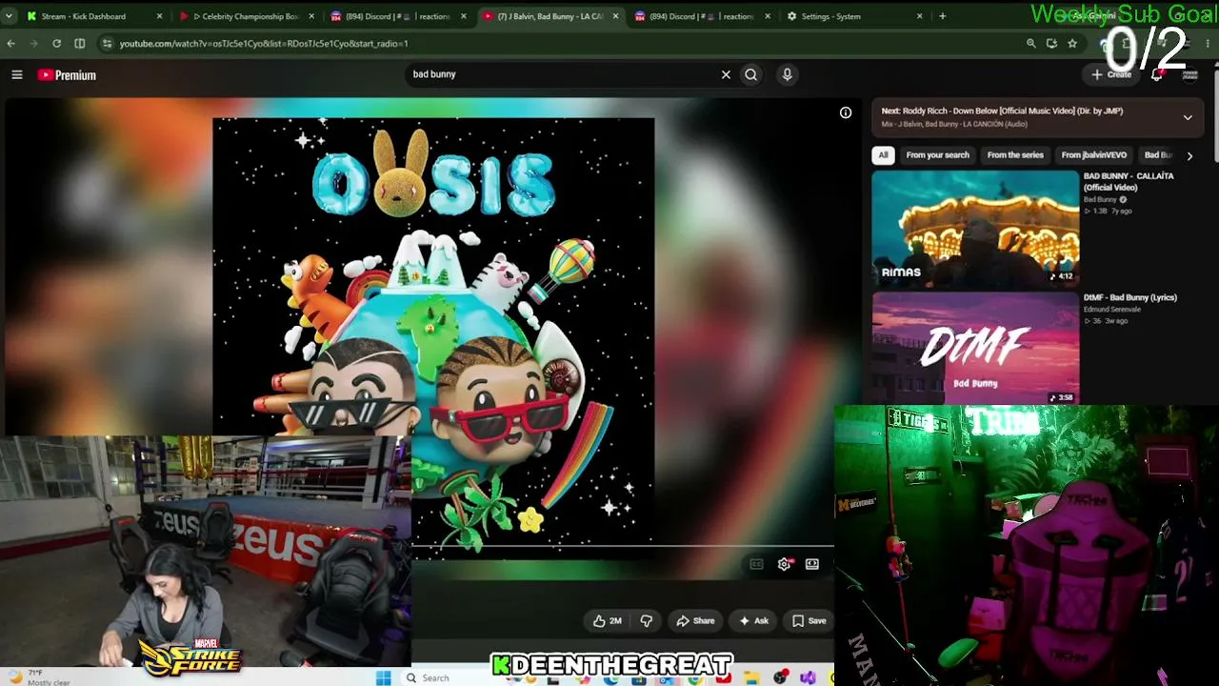1219x686 pixels.
Task: Dislike the video with thumbs down
Action: 646,621
